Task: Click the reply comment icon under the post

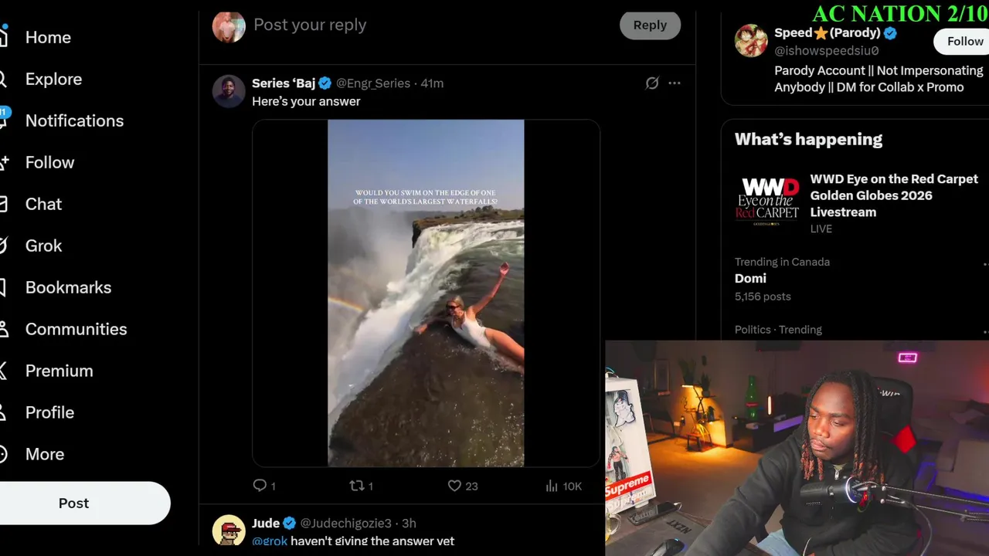Action: [x=260, y=486]
